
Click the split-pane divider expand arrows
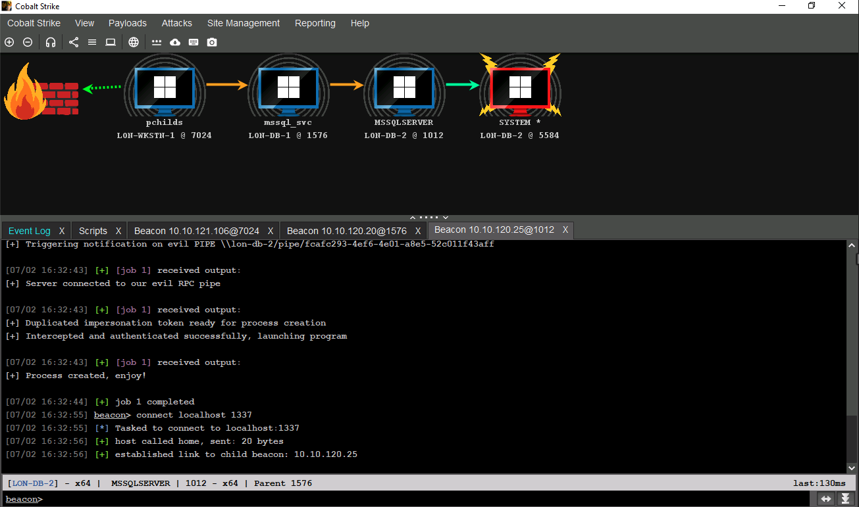point(429,217)
